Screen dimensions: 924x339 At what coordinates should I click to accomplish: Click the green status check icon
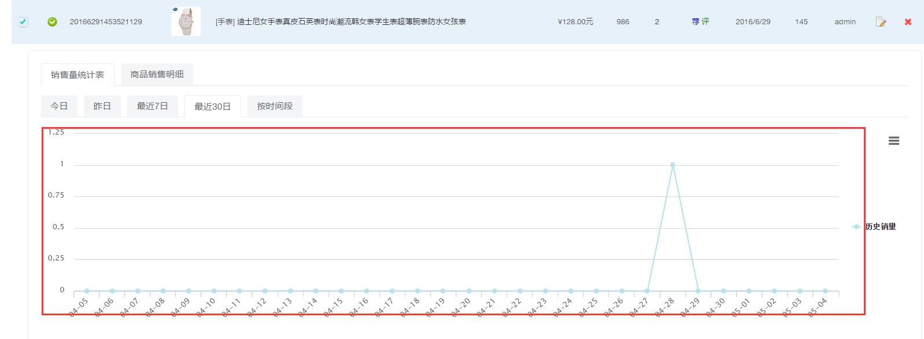click(x=52, y=22)
